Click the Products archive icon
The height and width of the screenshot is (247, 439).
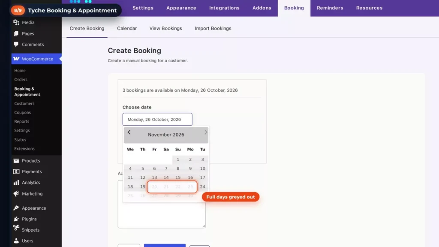16,161
